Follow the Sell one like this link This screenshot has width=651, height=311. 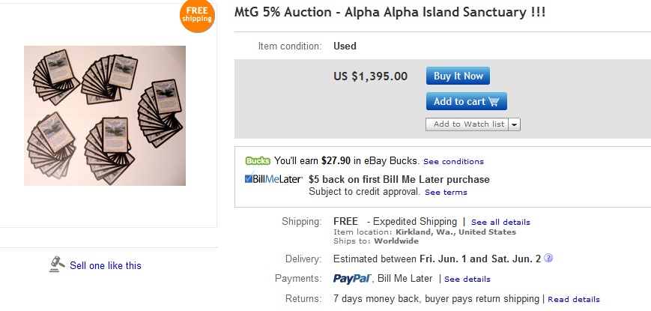pyautogui.click(x=106, y=265)
